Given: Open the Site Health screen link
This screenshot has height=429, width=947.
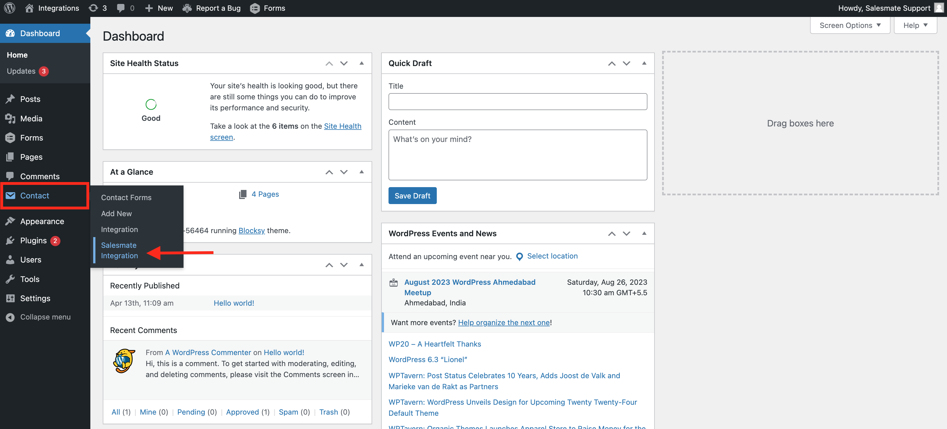Looking at the screenshot, I should 286,131.
